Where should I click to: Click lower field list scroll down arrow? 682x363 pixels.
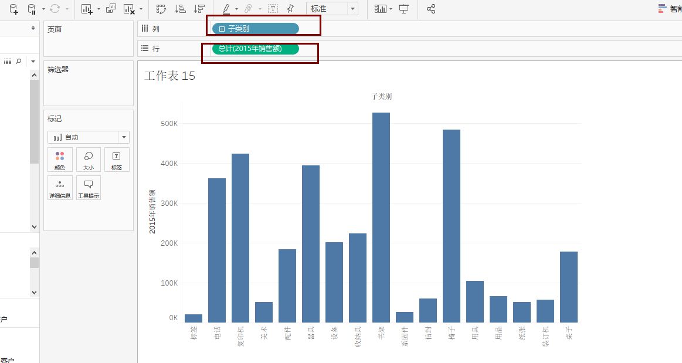[x=35, y=293]
